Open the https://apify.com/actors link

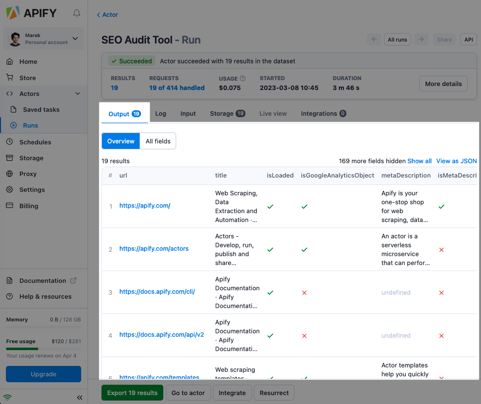(154, 249)
